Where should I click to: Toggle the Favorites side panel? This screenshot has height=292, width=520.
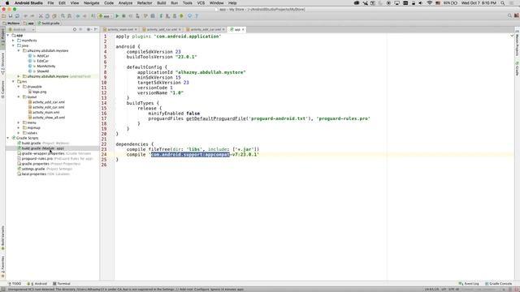(2, 267)
